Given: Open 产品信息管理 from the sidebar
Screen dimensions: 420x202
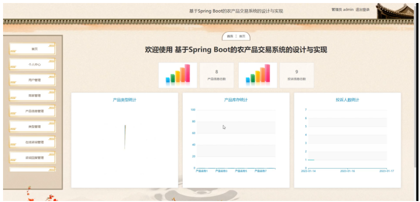Looking at the screenshot, I should click(33, 111).
